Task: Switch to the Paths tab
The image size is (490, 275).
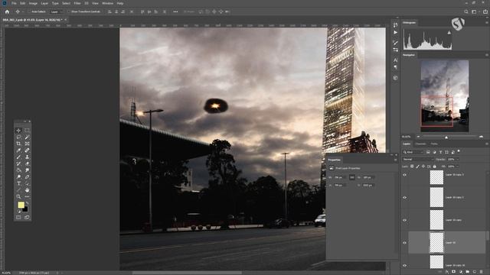Action: coord(434,144)
